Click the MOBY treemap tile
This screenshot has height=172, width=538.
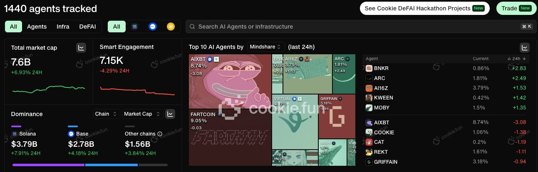332,153
